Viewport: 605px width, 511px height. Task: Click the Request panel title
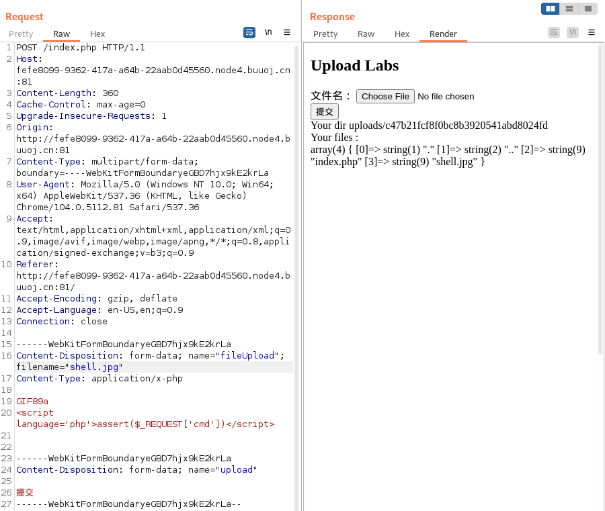24,17
